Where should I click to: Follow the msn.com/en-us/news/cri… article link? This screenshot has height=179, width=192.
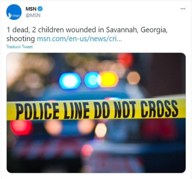(79, 39)
